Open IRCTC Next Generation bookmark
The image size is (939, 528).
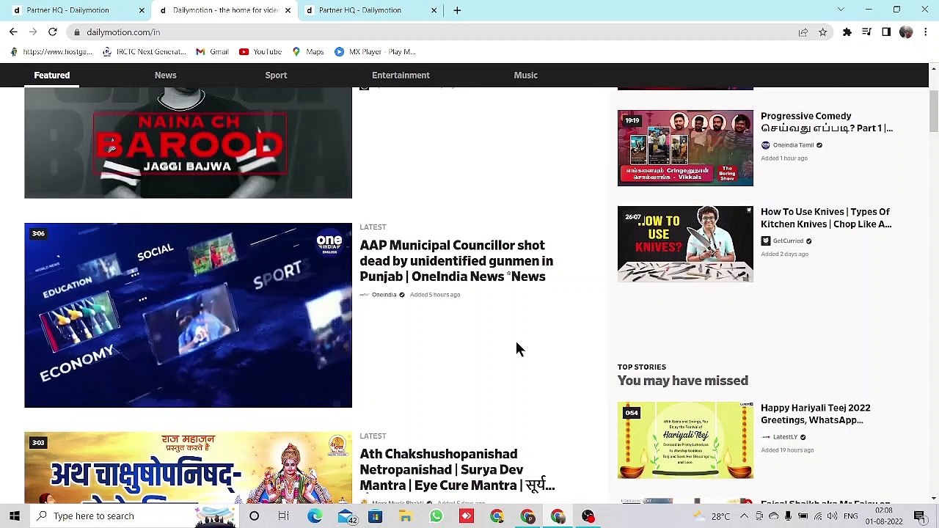[144, 51]
